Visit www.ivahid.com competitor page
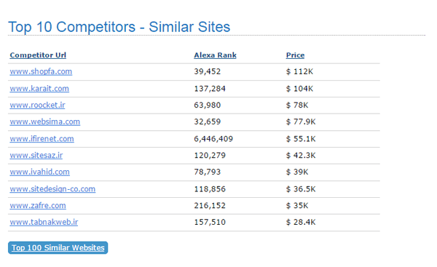This screenshot has height=267, width=437. point(39,172)
